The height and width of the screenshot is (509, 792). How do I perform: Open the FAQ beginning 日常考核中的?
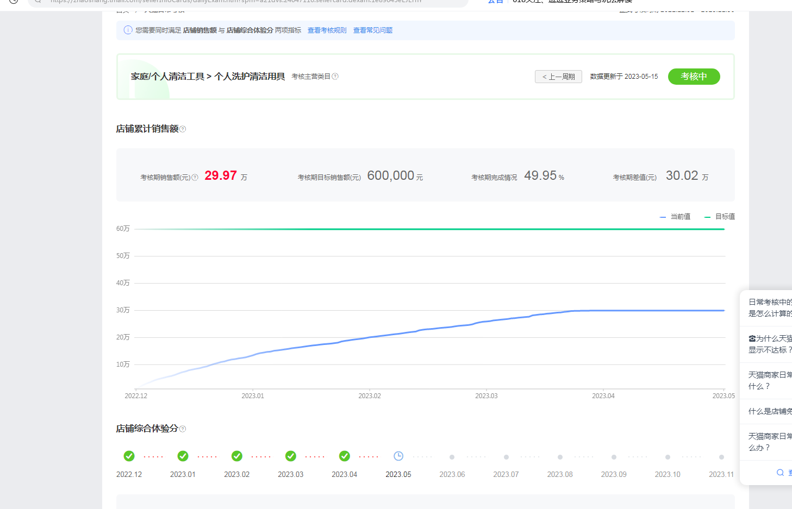[770, 307]
